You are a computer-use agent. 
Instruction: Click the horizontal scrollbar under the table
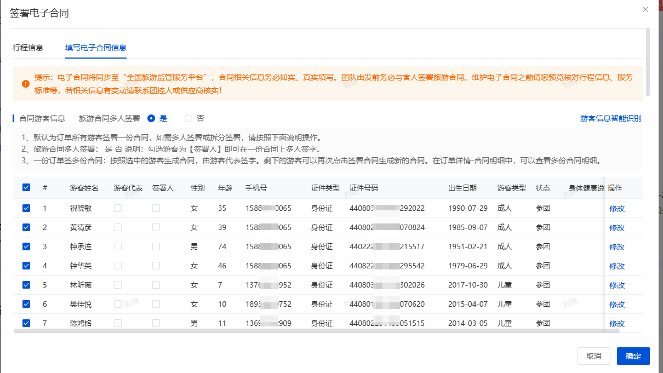click(x=317, y=331)
